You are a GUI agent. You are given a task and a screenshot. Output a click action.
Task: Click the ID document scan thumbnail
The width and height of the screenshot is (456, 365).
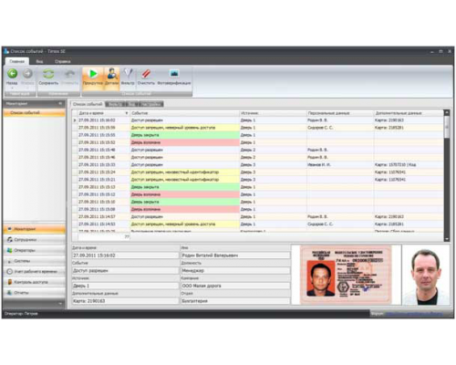tap(346, 275)
